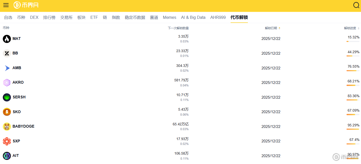Open the 赛道 section
This screenshot has height=164, width=361.
click(x=154, y=17)
